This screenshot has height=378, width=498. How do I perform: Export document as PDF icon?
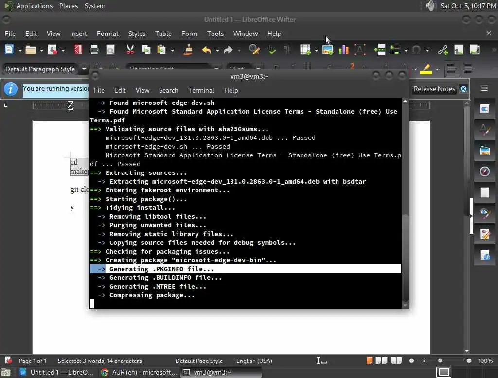[x=78, y=50]
